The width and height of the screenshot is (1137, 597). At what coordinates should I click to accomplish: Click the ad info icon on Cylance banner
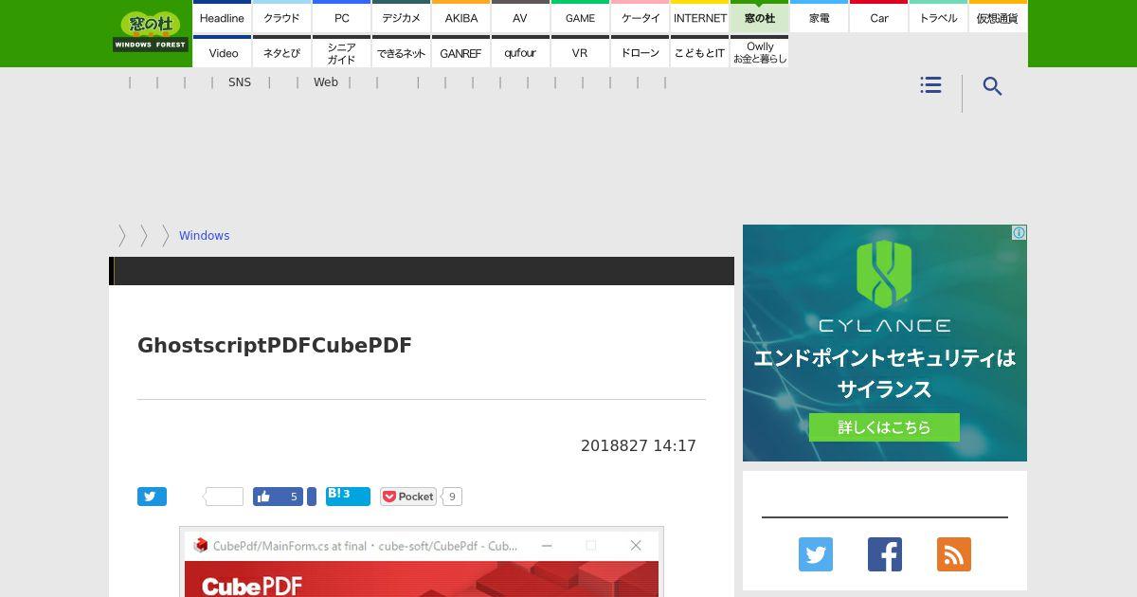(x=1019, y=232)
